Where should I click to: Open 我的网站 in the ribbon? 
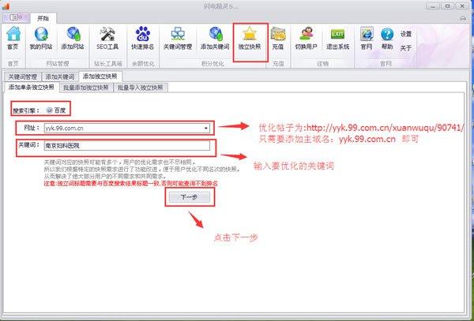(x=41, y=39)
